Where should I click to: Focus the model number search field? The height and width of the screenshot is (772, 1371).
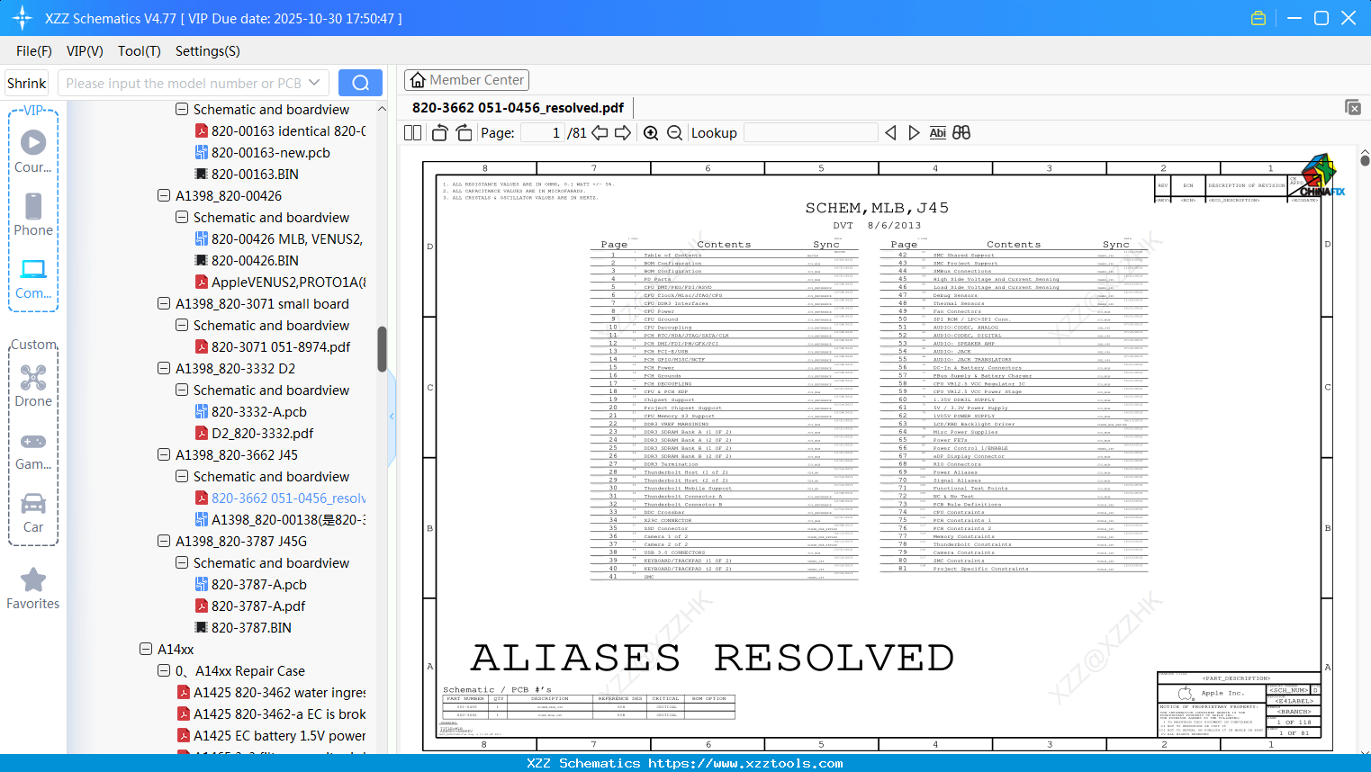coord(185,83)
